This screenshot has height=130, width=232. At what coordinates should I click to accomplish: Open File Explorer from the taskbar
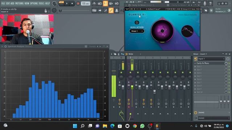[105, 126]
